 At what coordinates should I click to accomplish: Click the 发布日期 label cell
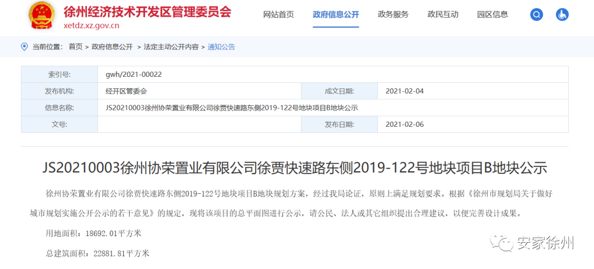339,124
